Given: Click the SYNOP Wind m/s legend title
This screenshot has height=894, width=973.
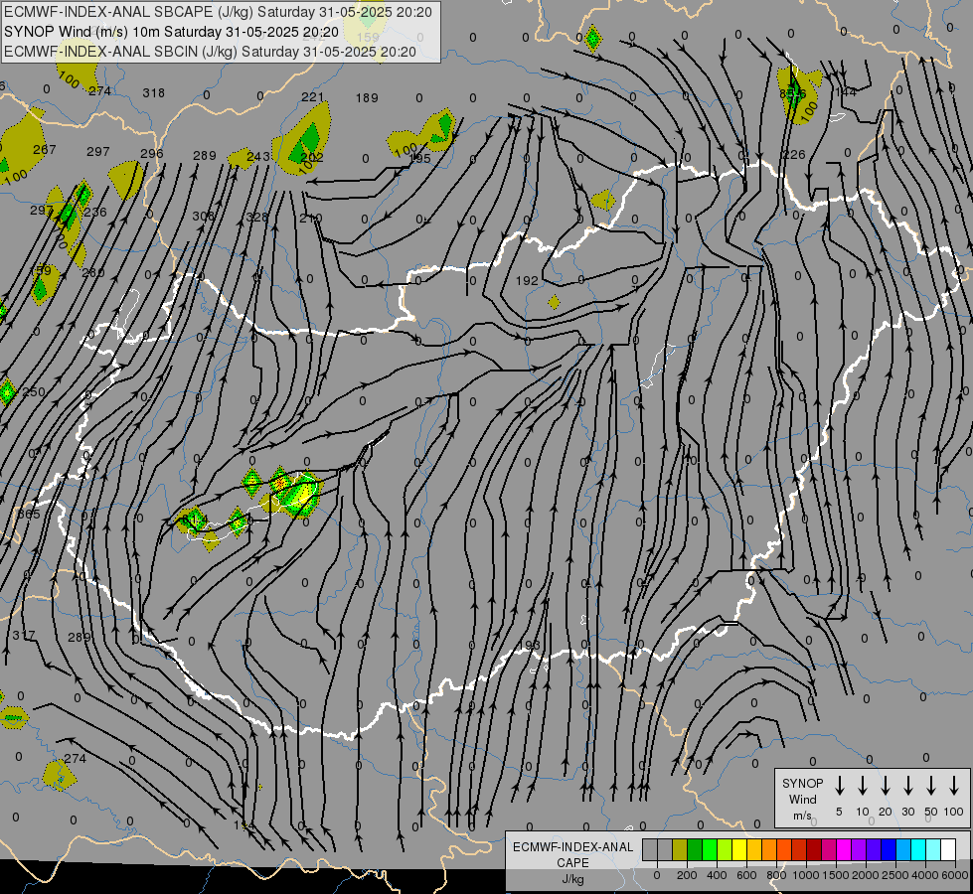Looking at the screenshot, I should point(802,799).
